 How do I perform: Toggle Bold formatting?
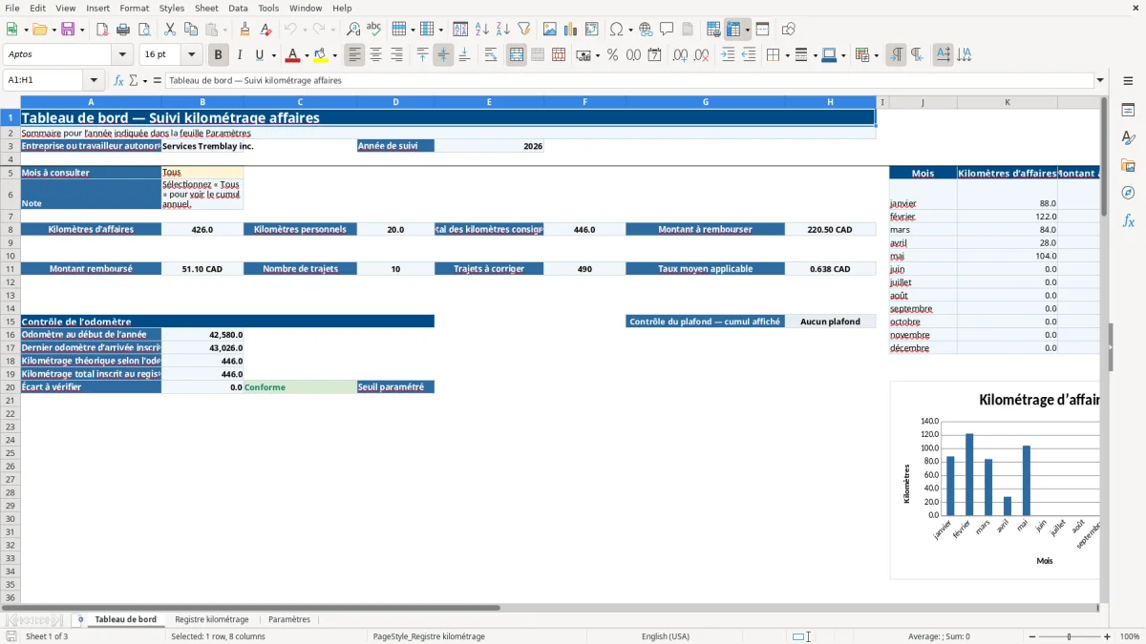tap(218, 55)
